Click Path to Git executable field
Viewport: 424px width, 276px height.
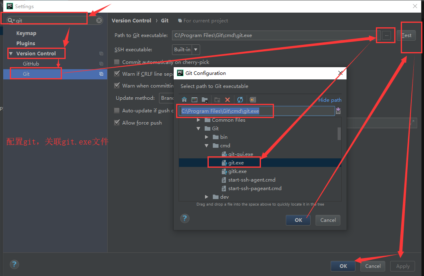tap(276, 35)
